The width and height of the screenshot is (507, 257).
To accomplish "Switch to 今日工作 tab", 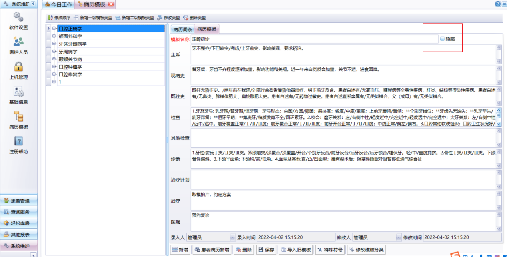I will (x=58, y=4).
